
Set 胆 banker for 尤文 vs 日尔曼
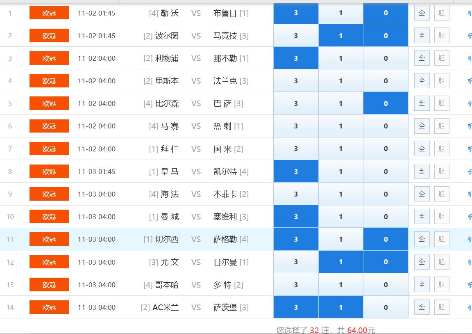tap(442, 262)
